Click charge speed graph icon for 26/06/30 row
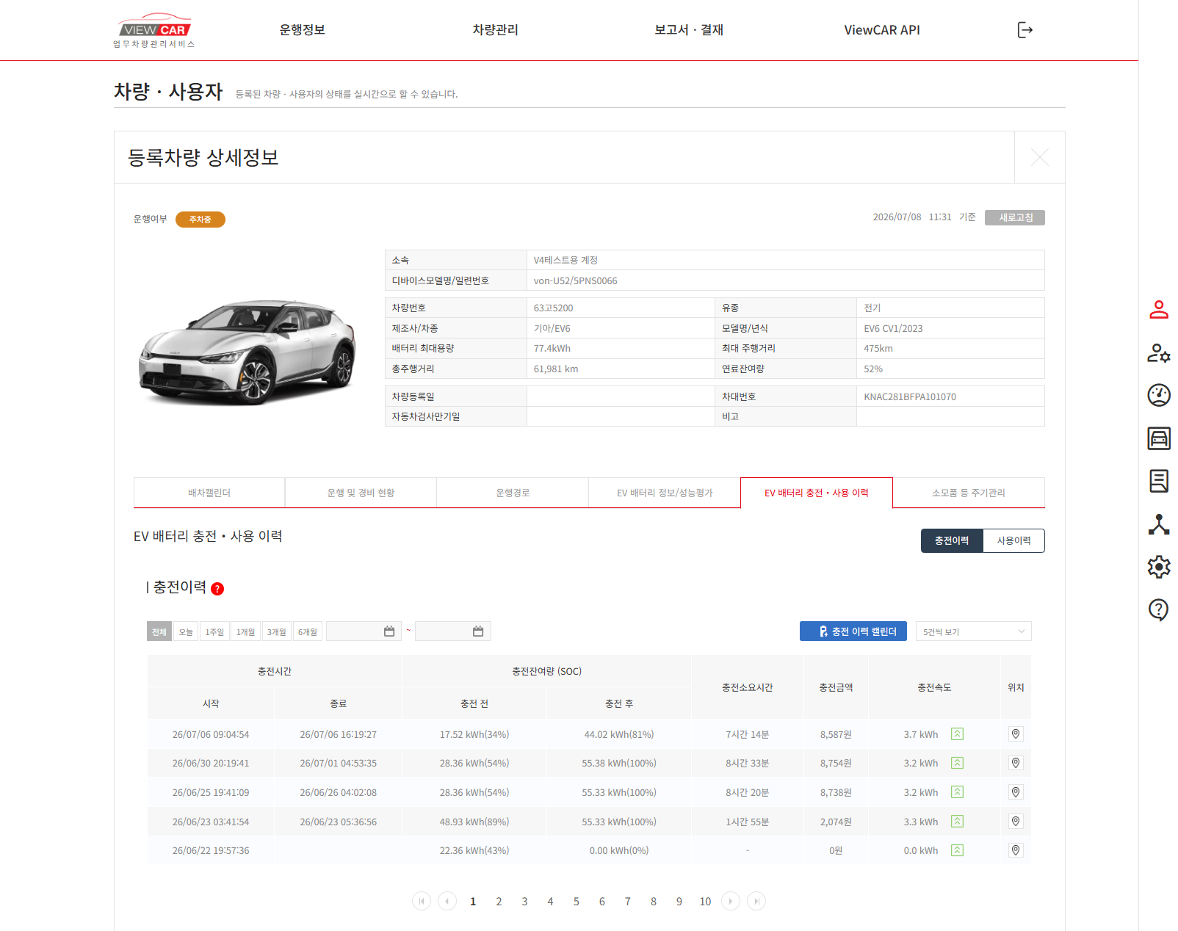Screen dimensions: 1178x931 (x=957, y=763)
